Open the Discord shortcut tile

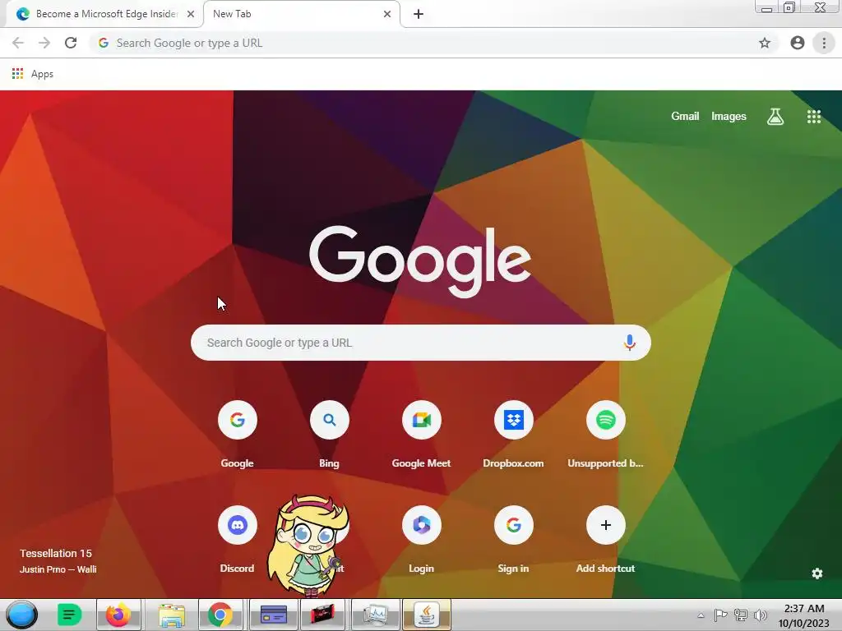pyautogui.click(x=238, y=525)
